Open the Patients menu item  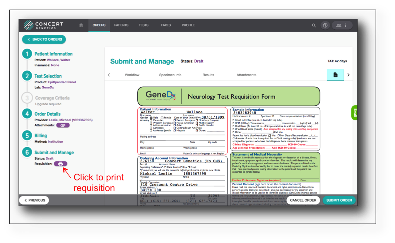pyautogui.click(x=121, y=25)
